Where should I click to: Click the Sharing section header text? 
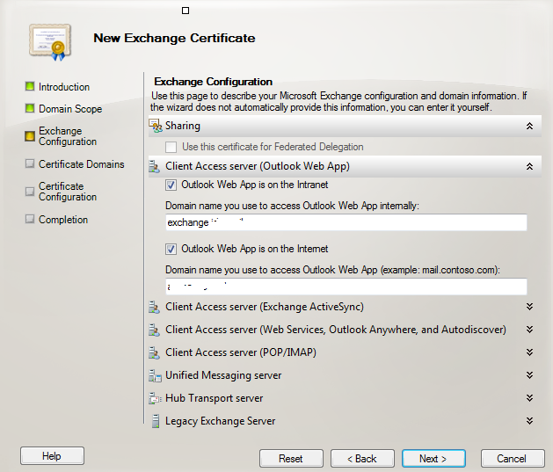pos(183,126)
